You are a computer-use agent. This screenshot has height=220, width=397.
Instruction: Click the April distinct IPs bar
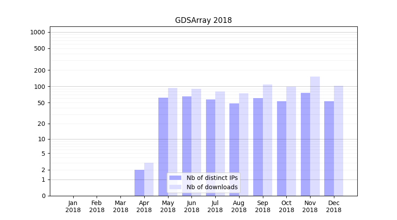(139, 183)
